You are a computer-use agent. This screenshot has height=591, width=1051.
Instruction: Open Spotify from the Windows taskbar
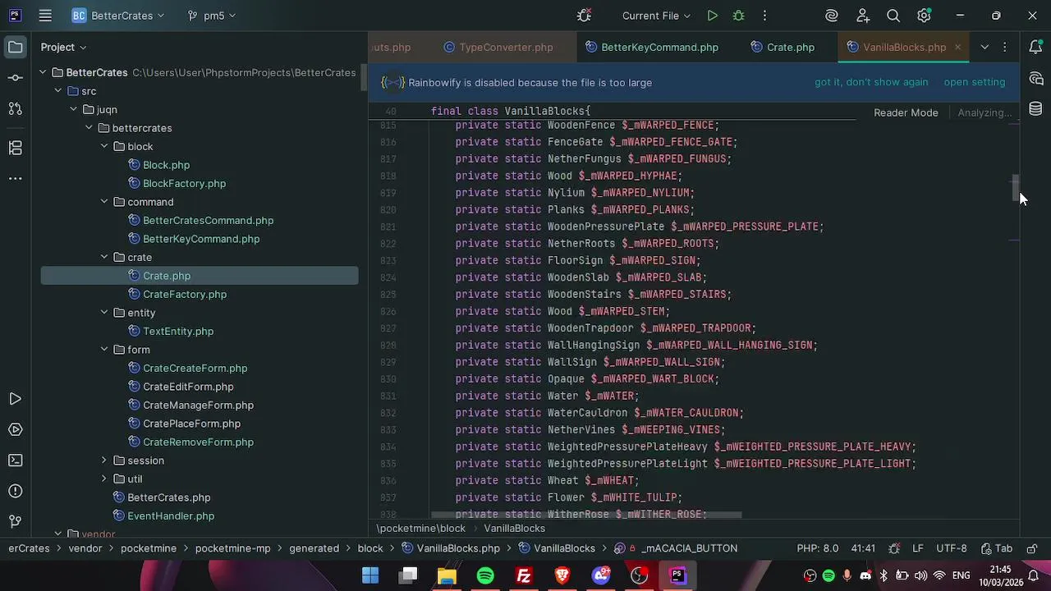pos(485,576)
